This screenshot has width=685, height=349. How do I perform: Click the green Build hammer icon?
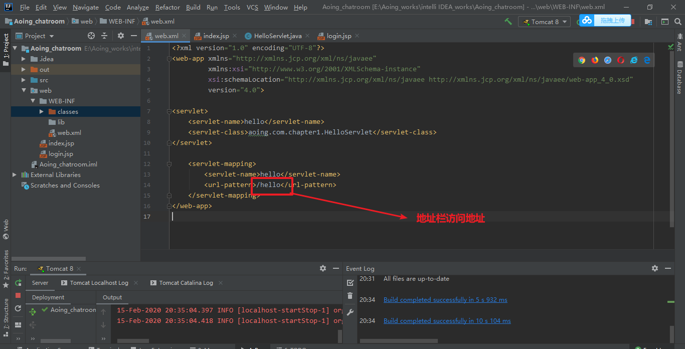[x=508, y=22]
